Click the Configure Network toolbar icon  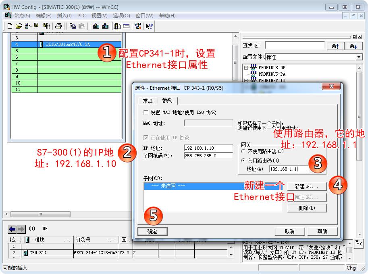pyautogui.click(x=138, y=26)
